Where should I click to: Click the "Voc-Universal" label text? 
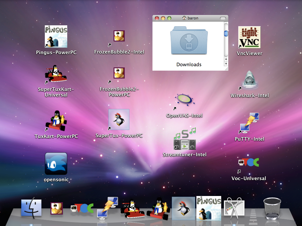point(249,179)
